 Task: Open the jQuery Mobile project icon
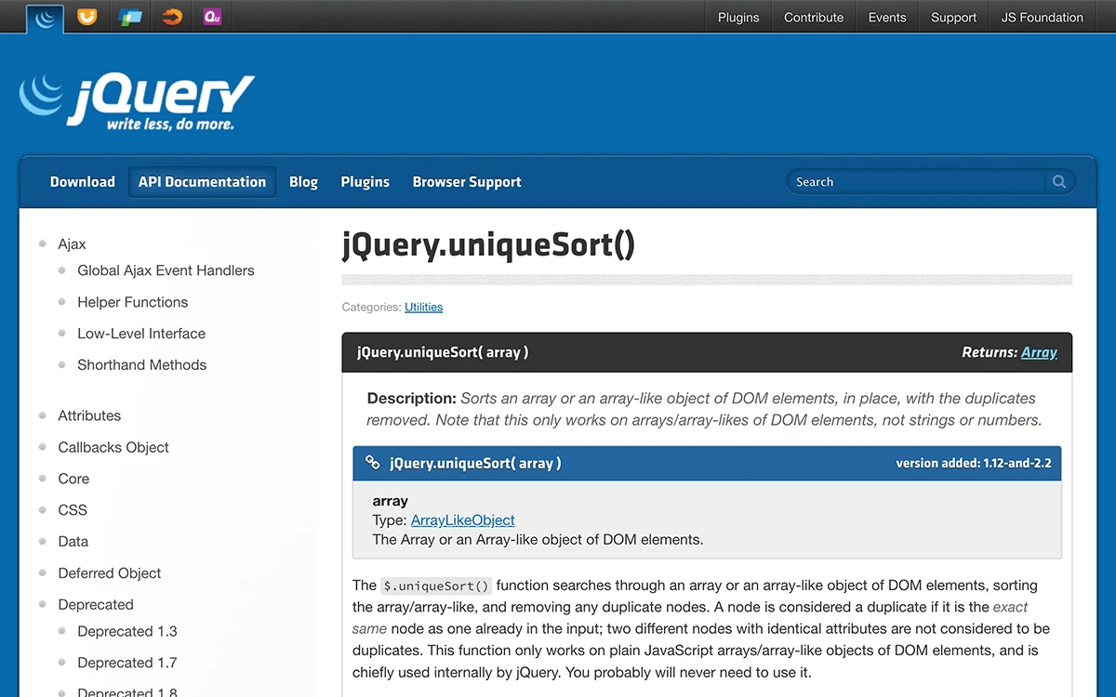(x=129, y=16)
